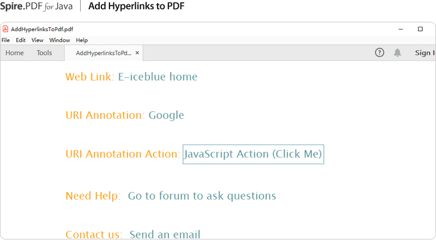Switch to the Tools tab
The image size is (436, 240).
[x=44, y=52]
